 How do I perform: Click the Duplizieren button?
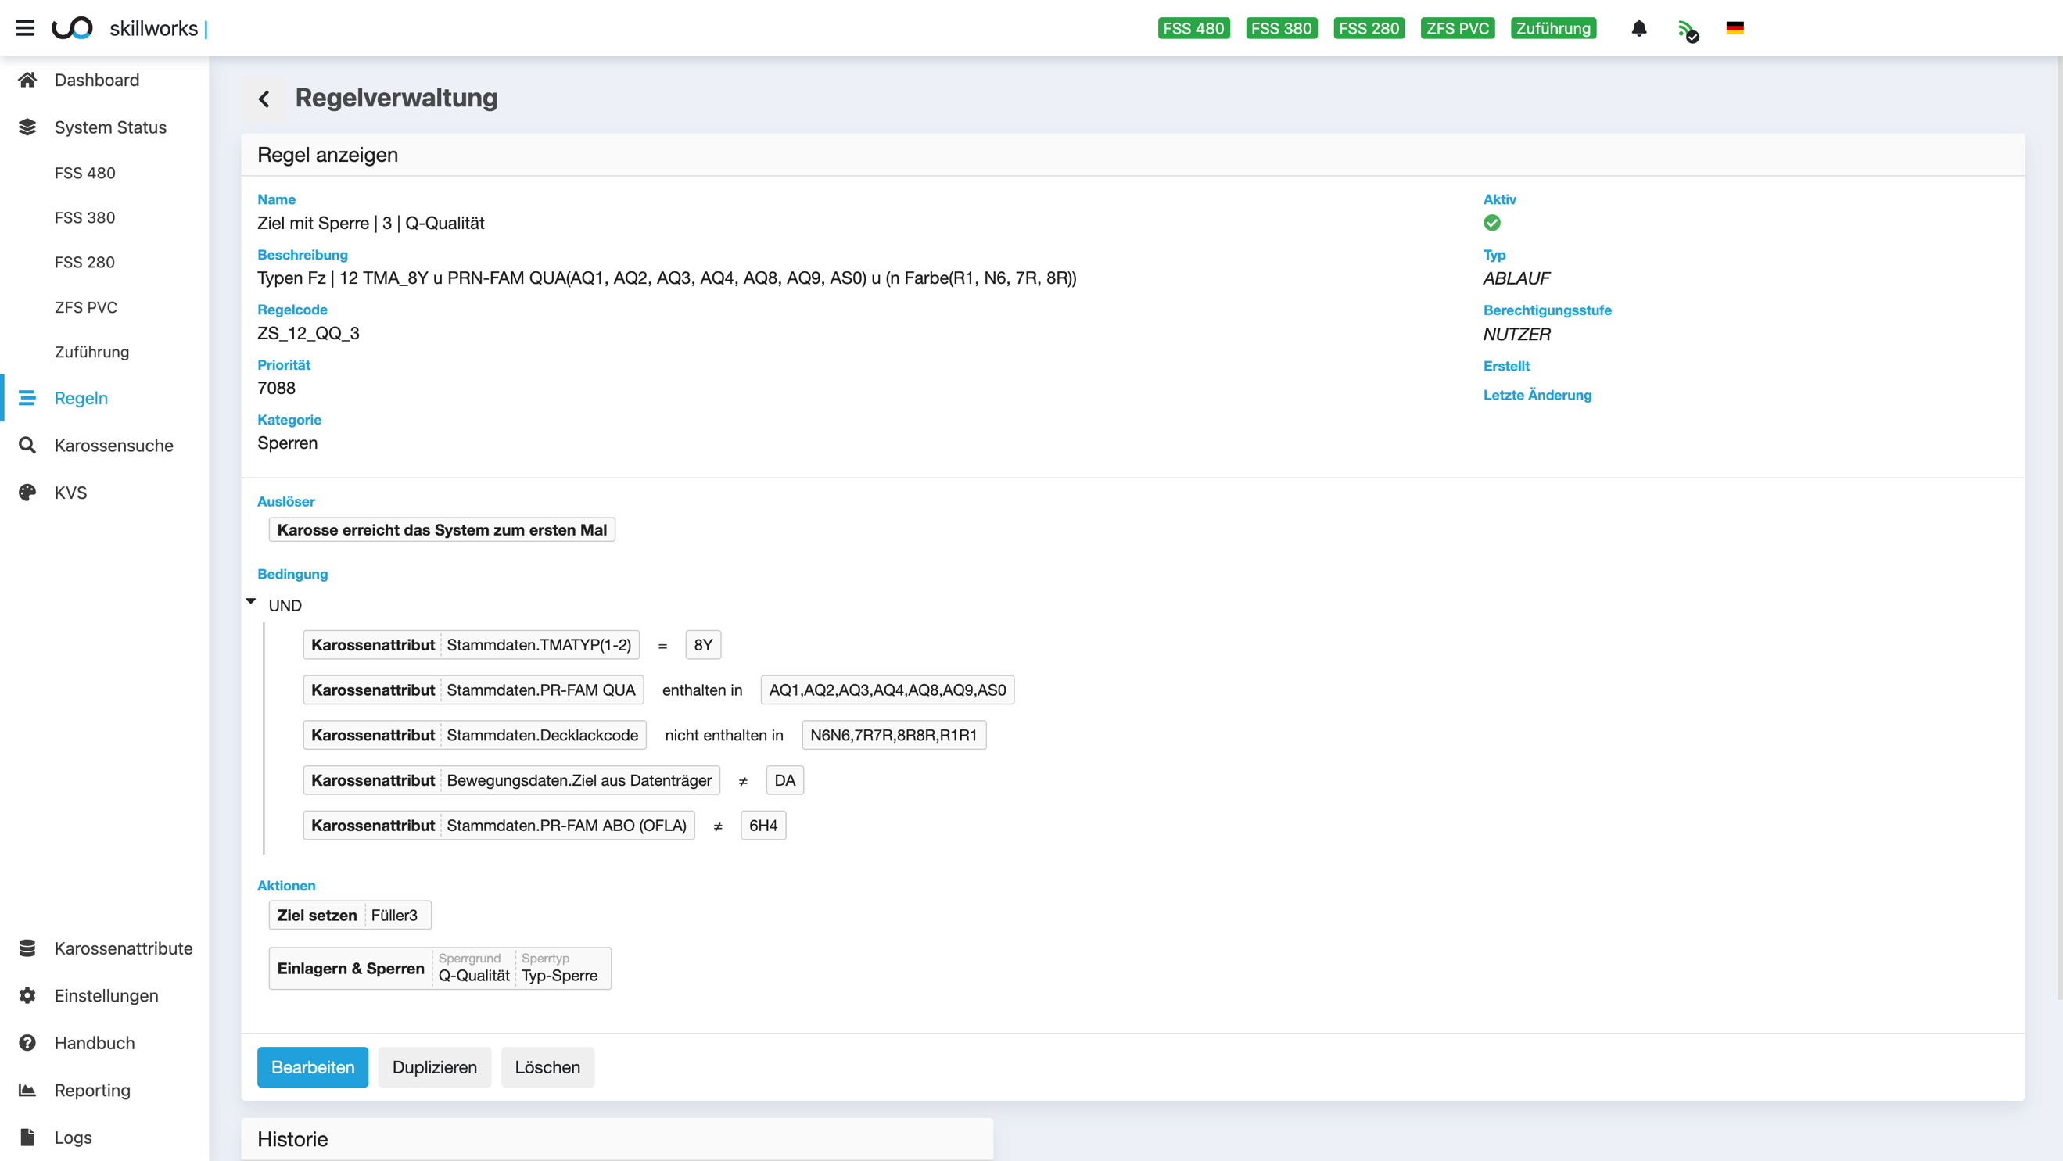pyautogui.click(x=434, y=1067)
